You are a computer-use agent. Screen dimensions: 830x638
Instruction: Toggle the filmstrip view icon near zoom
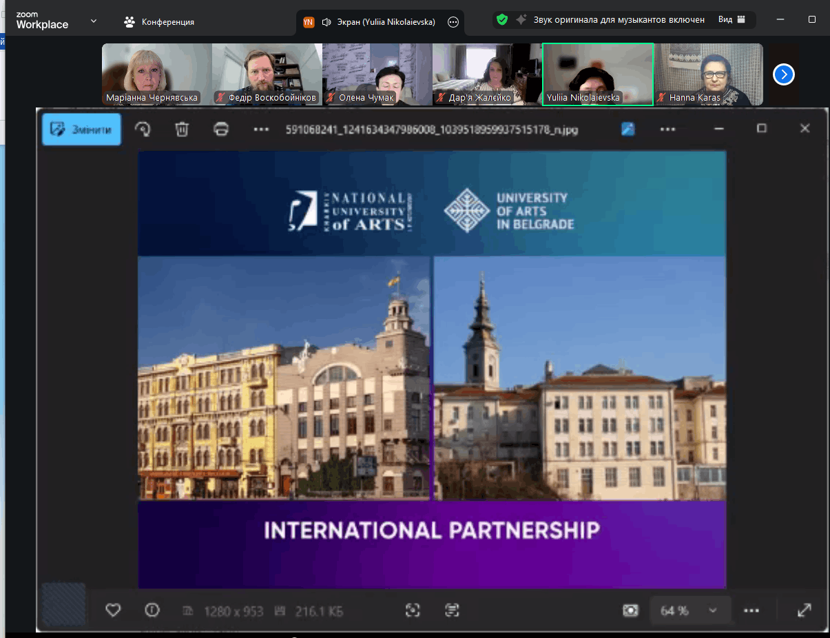(x=630, y=610)
